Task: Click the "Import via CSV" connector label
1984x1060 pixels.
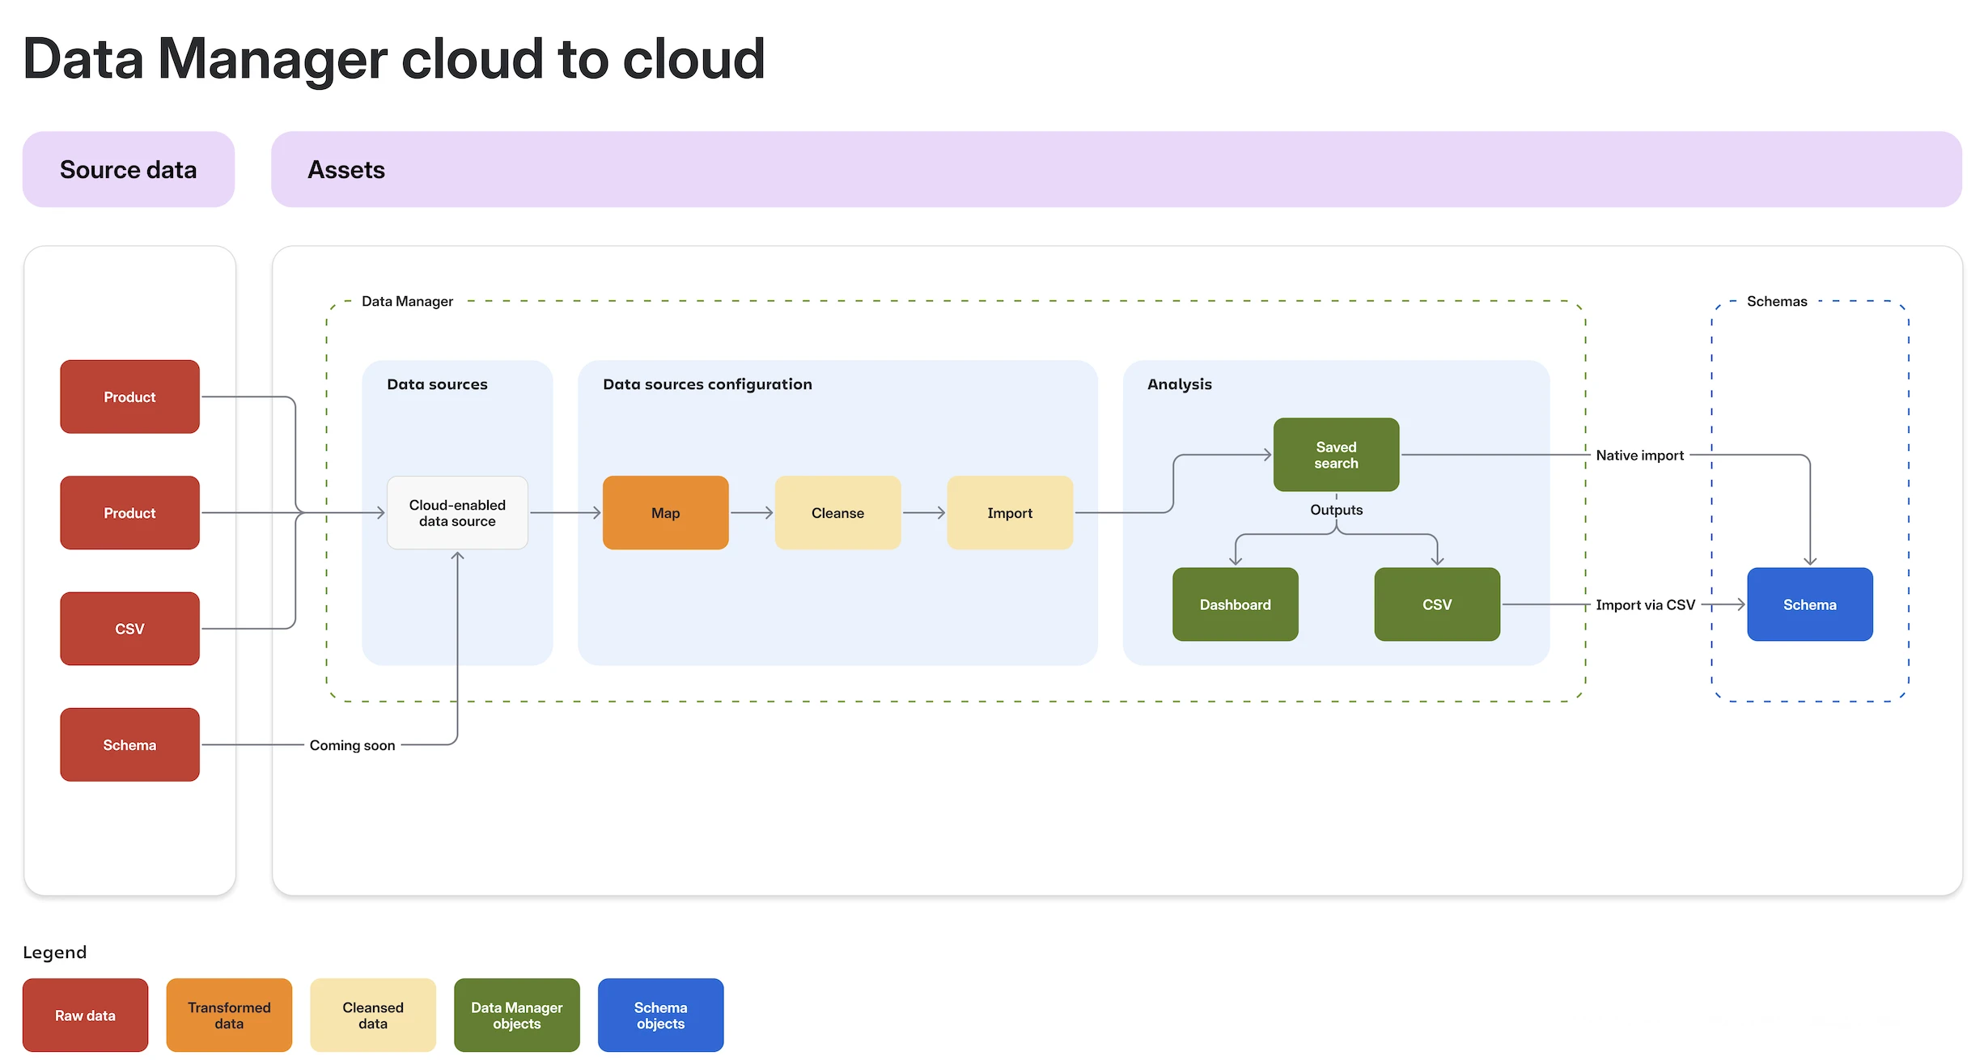Action: pyautogui.click(x=1645, y=604)
